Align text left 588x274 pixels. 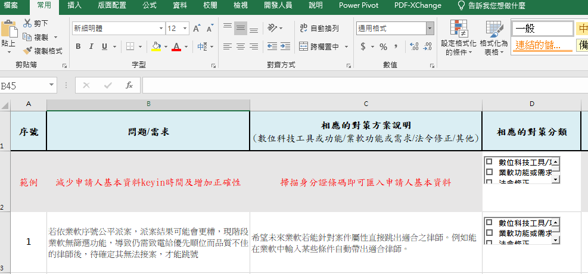coord(228,46)
